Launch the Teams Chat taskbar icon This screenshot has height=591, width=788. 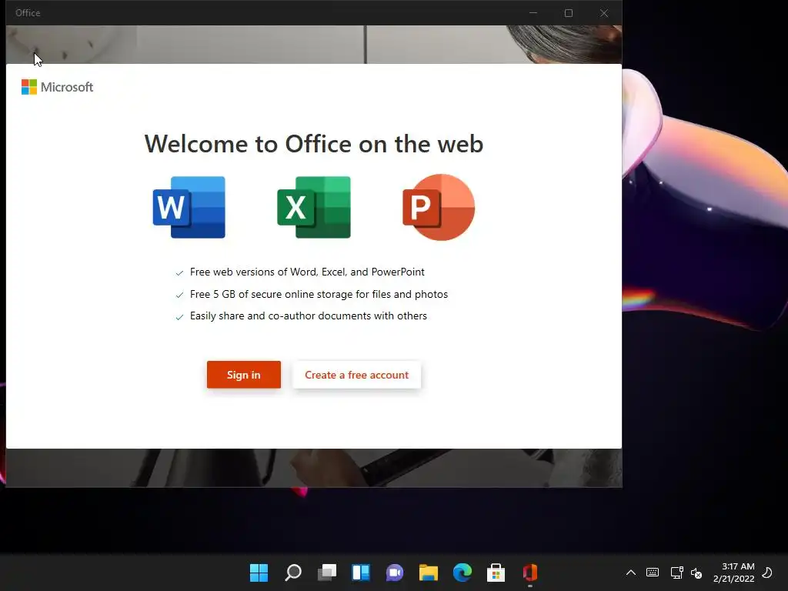coord(395,573)
